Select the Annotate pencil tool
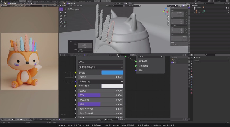Viewport: 230px width, 127px height. pos(61,22)
